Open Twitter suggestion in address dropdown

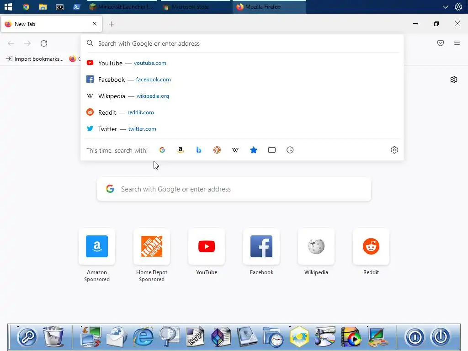[x=242, y=128]
